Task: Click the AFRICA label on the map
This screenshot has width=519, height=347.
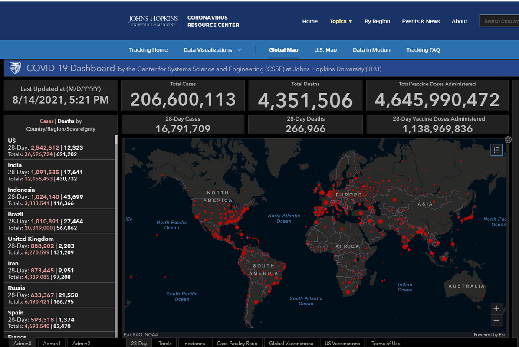Action: 347,246
